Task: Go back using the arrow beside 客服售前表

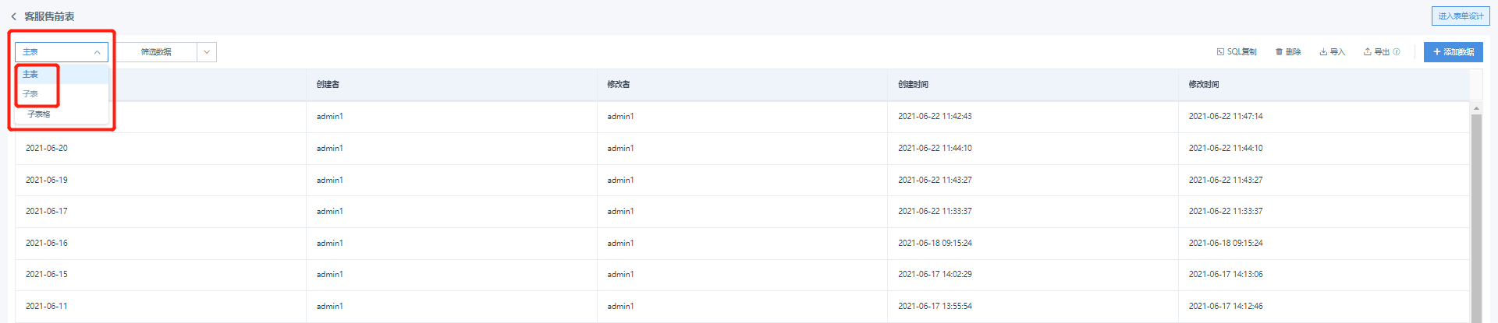Action: click(x=13, y=16)
